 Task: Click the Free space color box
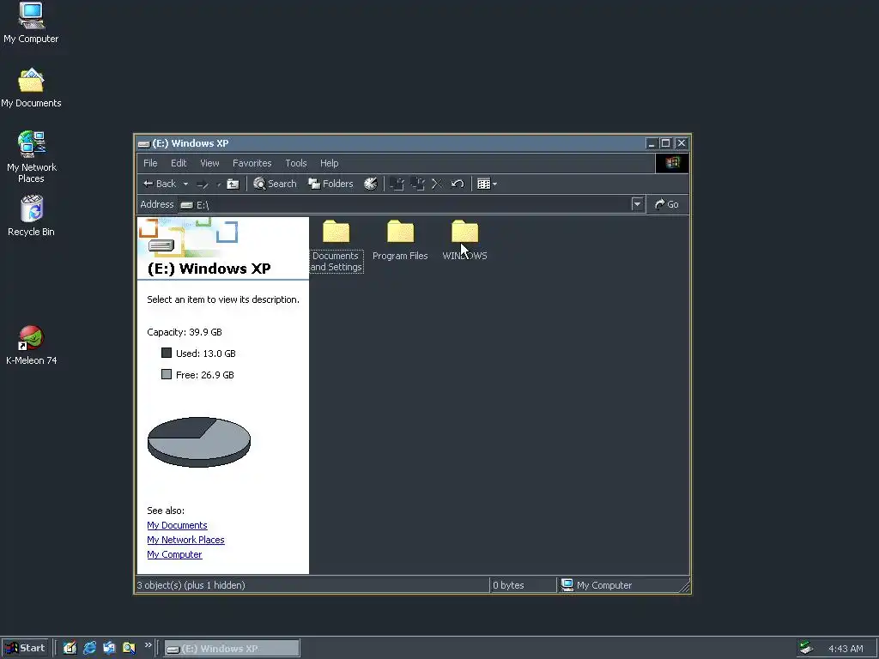click(x=167, y=374)
